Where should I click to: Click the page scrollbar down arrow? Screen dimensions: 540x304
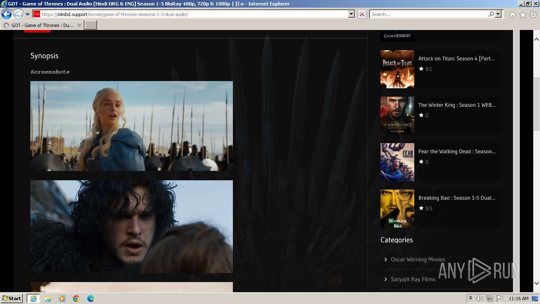[536, 283]
